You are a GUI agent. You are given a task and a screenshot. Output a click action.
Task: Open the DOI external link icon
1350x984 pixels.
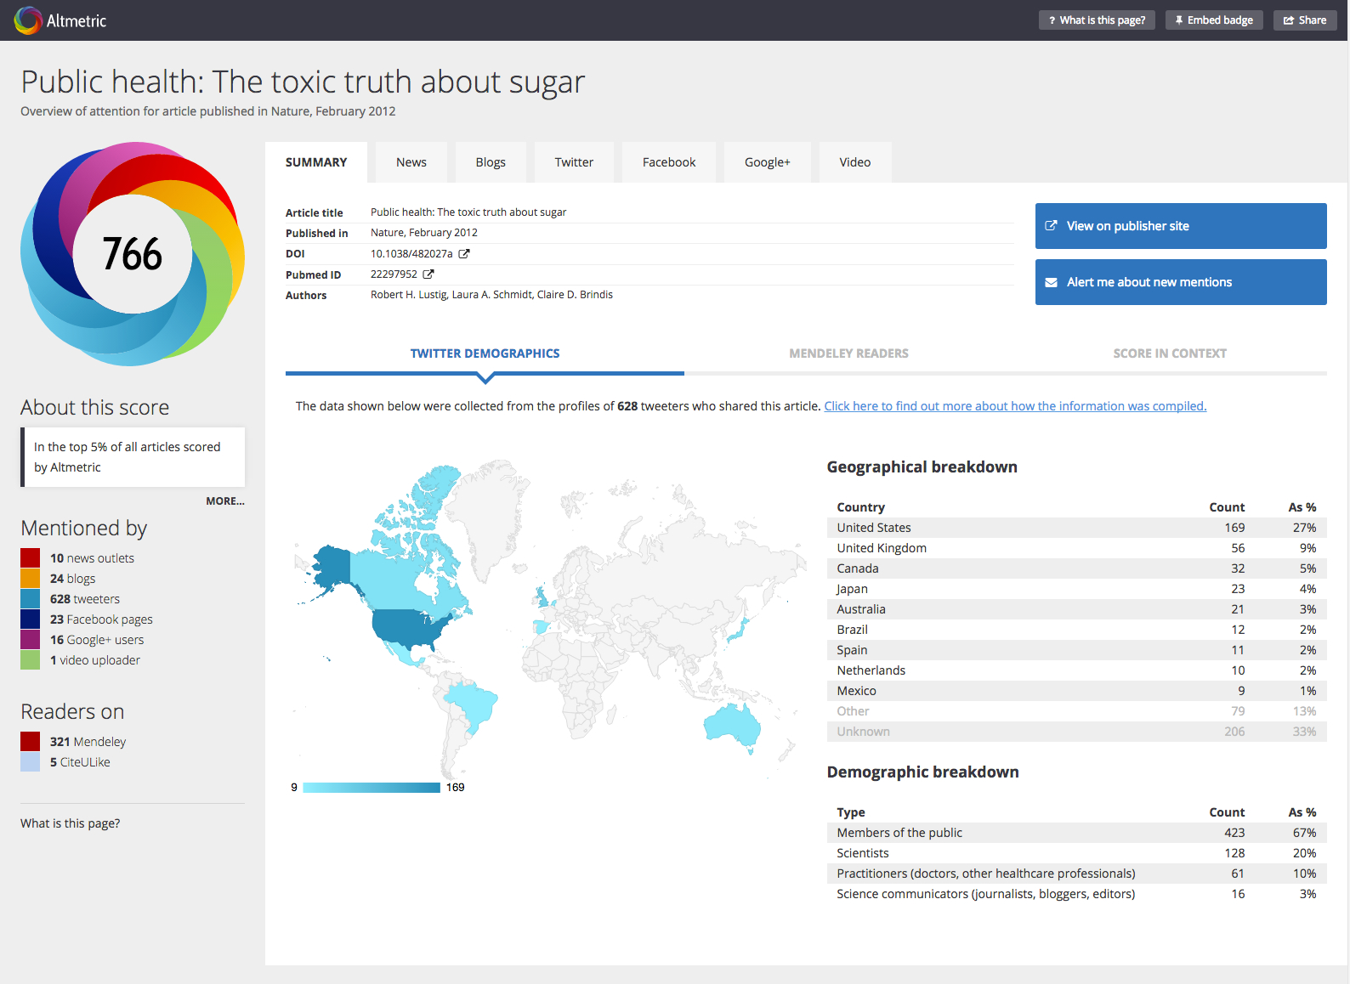pyautogui.click(x=464, y=253)
